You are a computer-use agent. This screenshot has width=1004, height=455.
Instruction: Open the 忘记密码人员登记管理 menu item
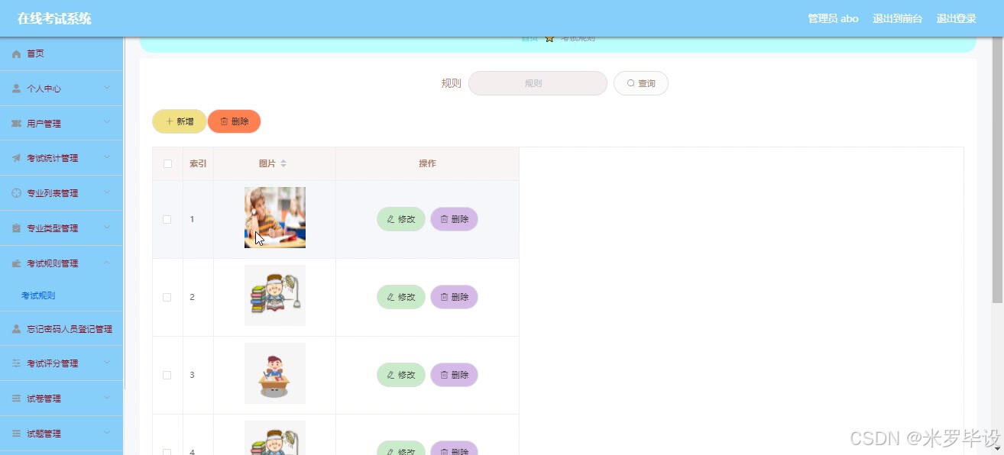tap(61, 329)
